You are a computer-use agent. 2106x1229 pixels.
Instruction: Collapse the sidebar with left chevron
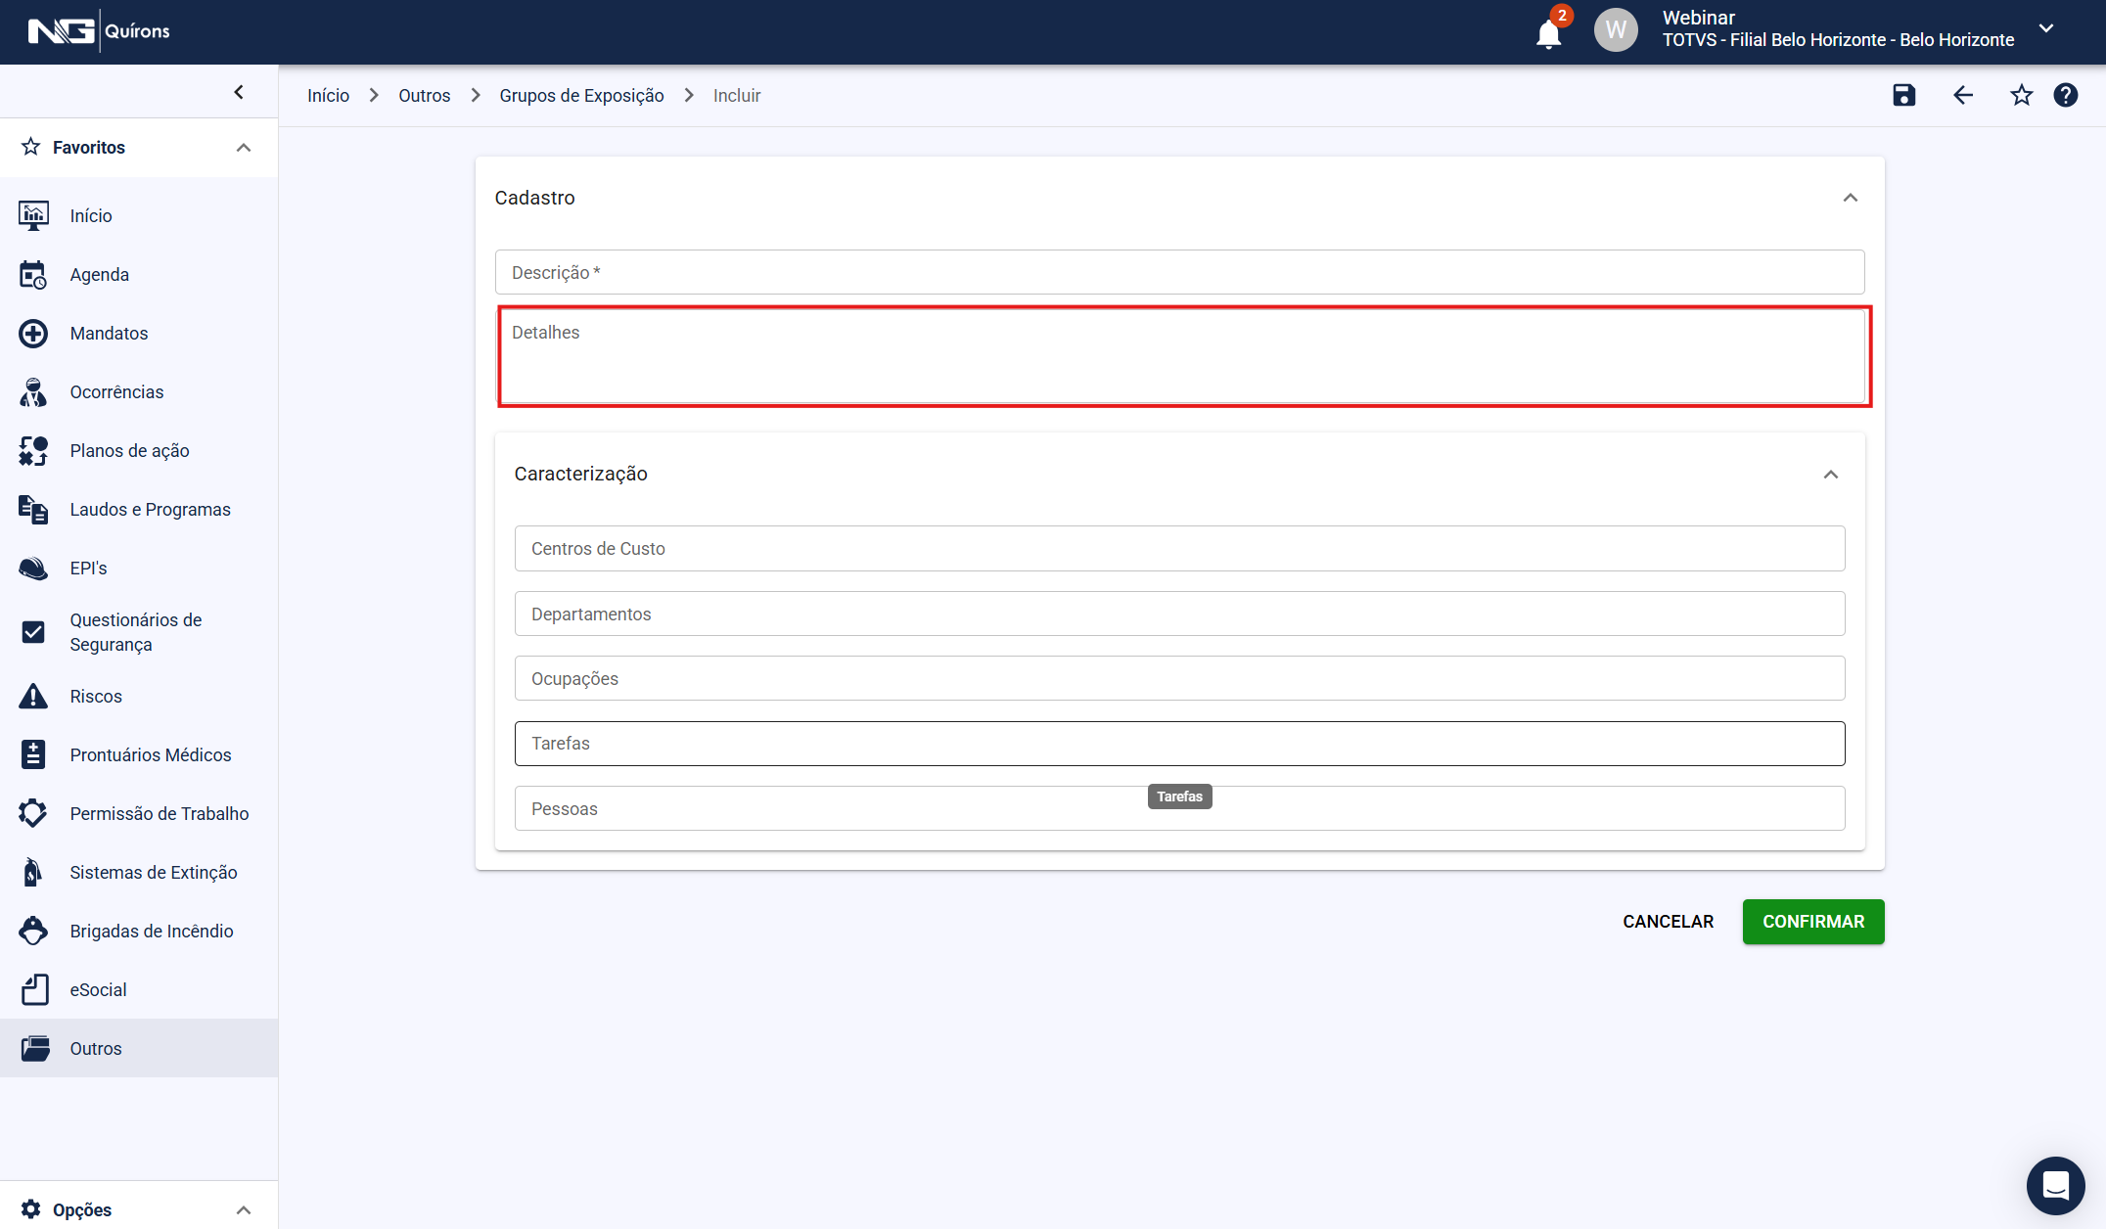[239, 92]
